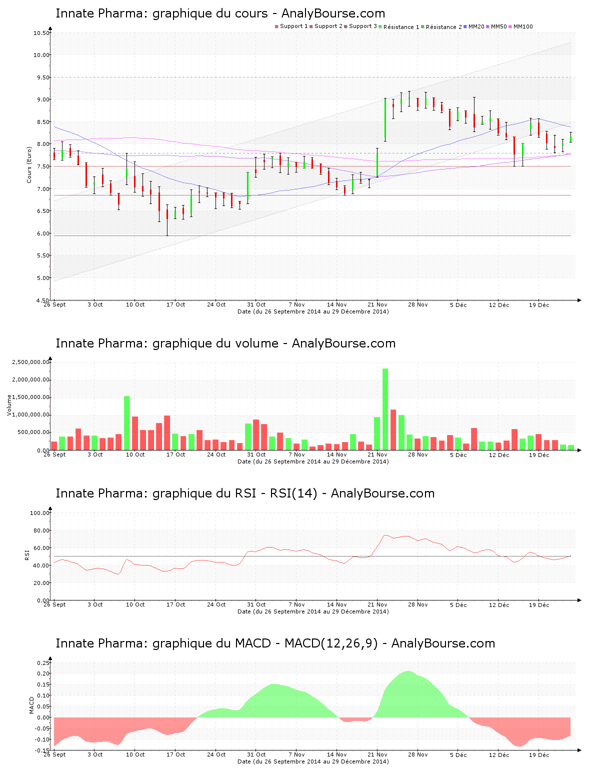Click '31 Oct' date on volume chart axis

tap(256, 454)
